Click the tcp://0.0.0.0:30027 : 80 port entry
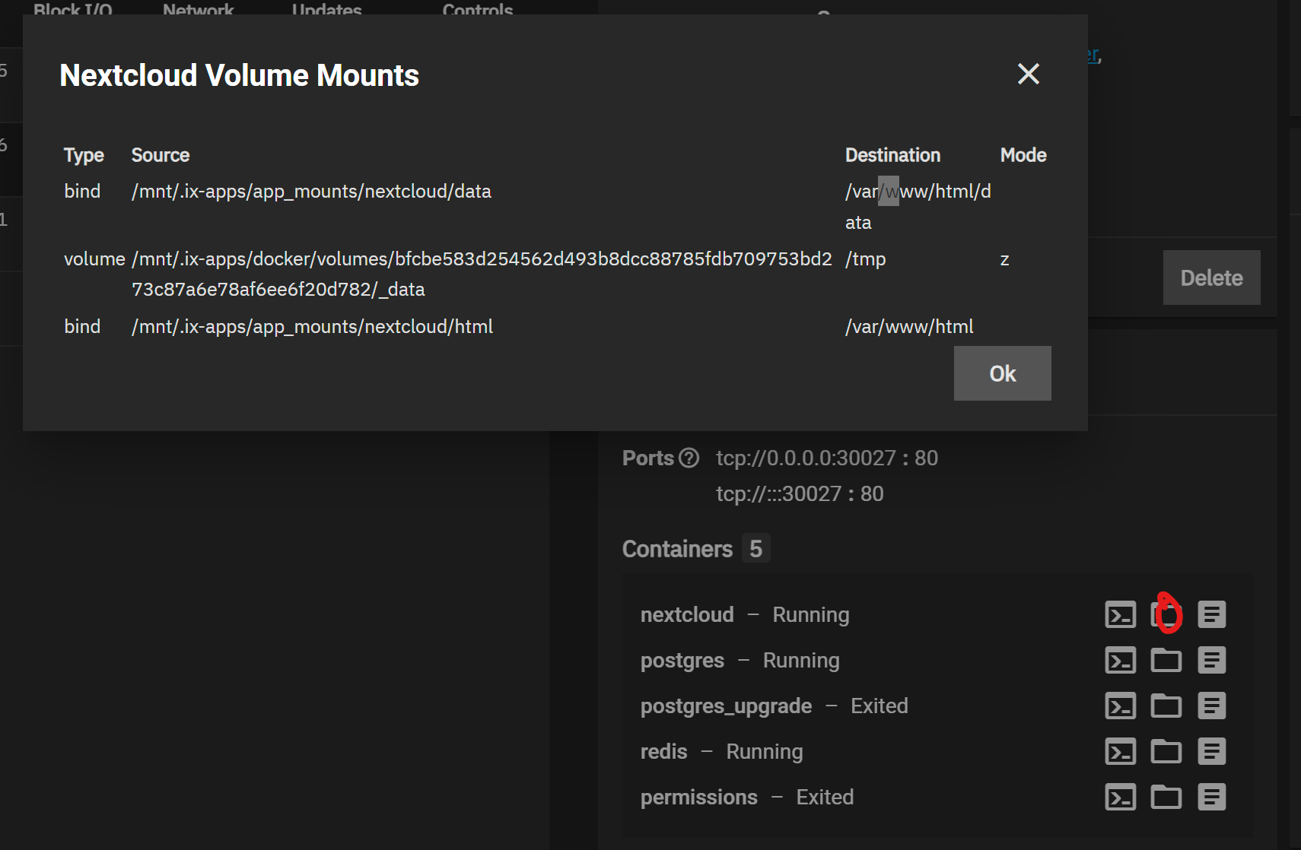 pyautogui.click(x=827, y=458)
